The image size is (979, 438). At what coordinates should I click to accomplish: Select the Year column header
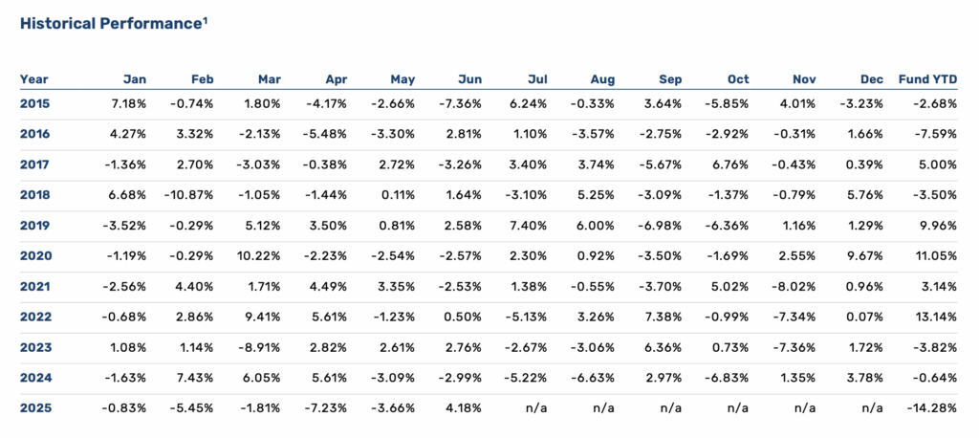click(33, 79)
